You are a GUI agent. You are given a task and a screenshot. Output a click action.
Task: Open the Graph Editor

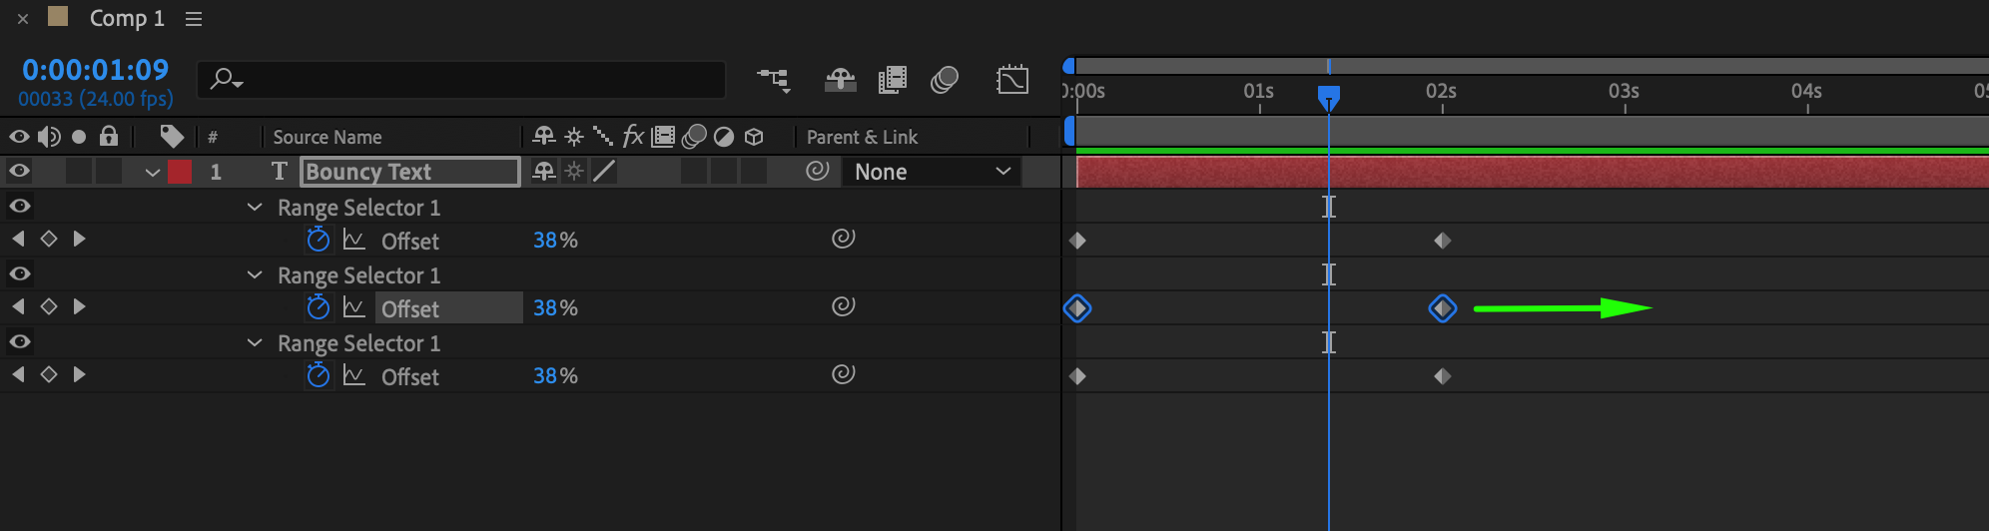[1012, 80]
